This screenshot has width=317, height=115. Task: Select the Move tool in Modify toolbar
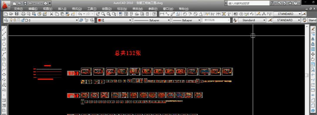(x=313, y=54)
